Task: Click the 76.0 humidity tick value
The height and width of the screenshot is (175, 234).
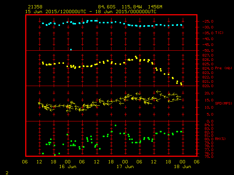Action: (209, 153)
